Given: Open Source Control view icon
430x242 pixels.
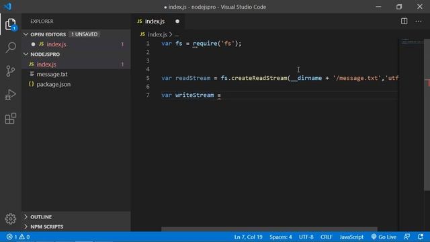Looking at the screenshot, I should tap(11, 71).
